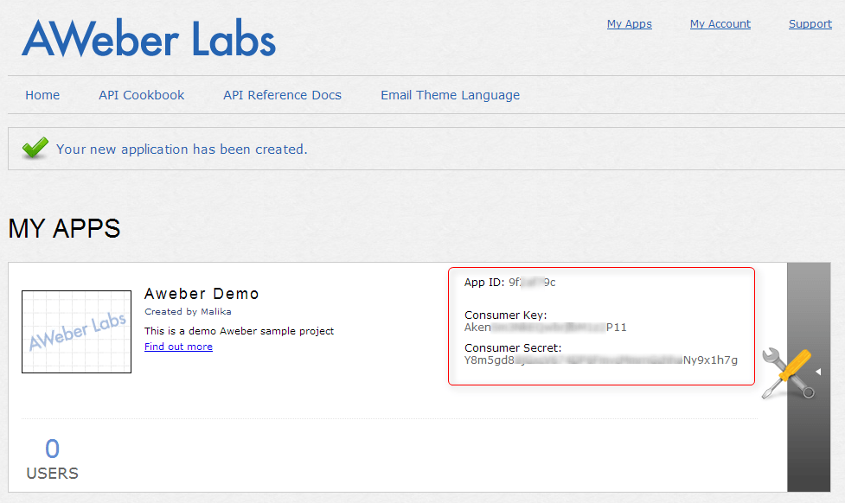Open the API Cookbook menu item

point(141,95)
